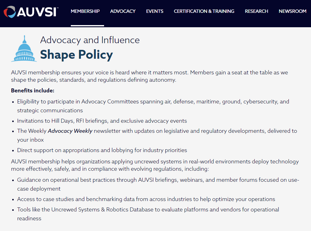Click bullet about Uncrewed Systems & Robotics Database
The height and width of the screenshot is (231, 311).
[148, 214]
